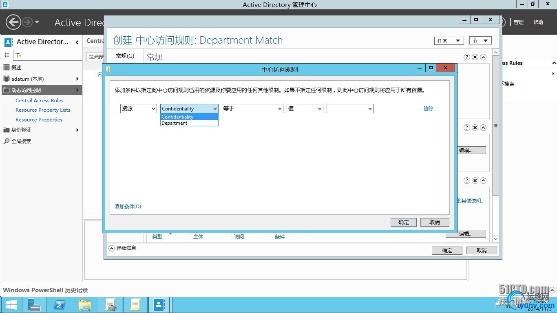This screenshot has height=313, width=557.
Task: Click the 筛选器 filter field
Action: pyautogui.click(x=95, y=57)
